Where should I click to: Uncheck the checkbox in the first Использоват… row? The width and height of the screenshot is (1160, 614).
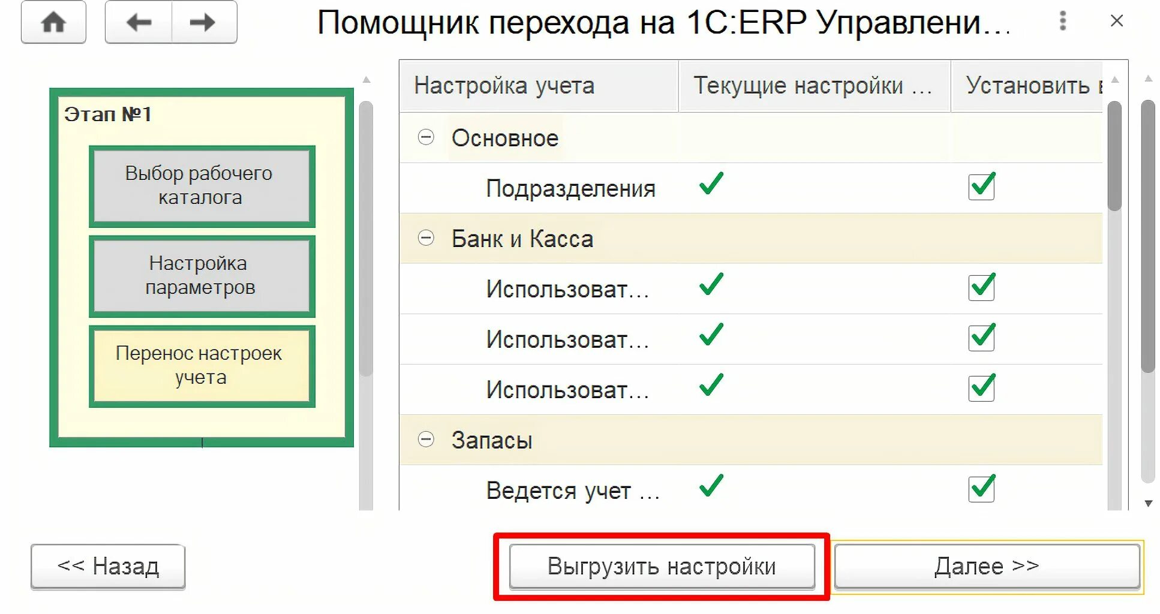981,287
